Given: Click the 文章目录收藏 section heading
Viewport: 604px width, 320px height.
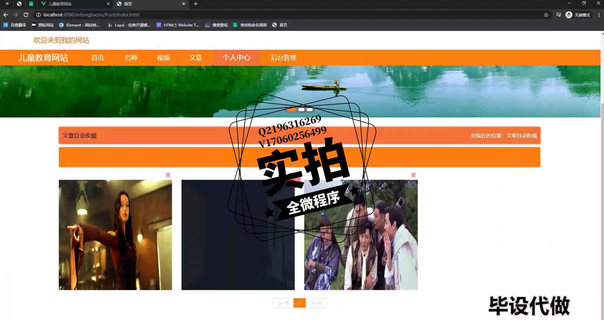Looking at the screenshot, I should (x=79, y=135).
